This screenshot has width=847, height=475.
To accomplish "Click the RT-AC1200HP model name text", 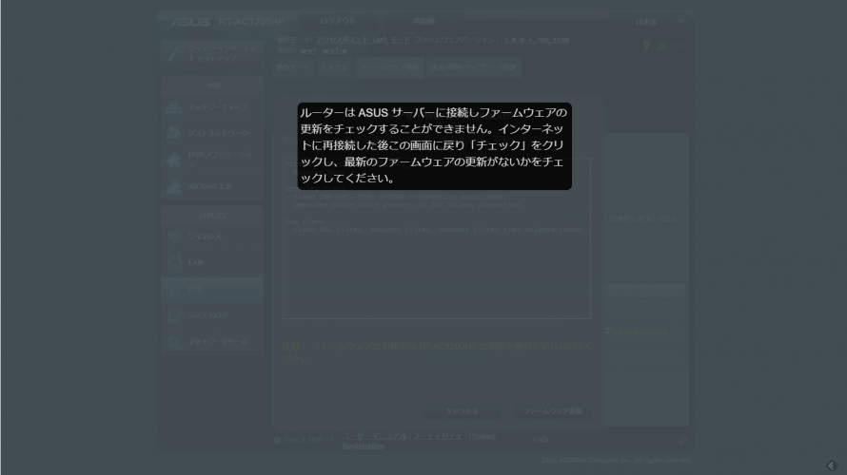I will coord(252,22).
